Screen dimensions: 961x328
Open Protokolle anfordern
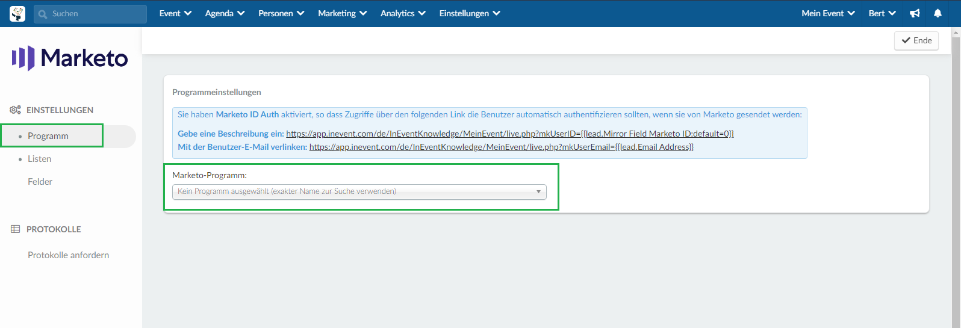[69, 255]
